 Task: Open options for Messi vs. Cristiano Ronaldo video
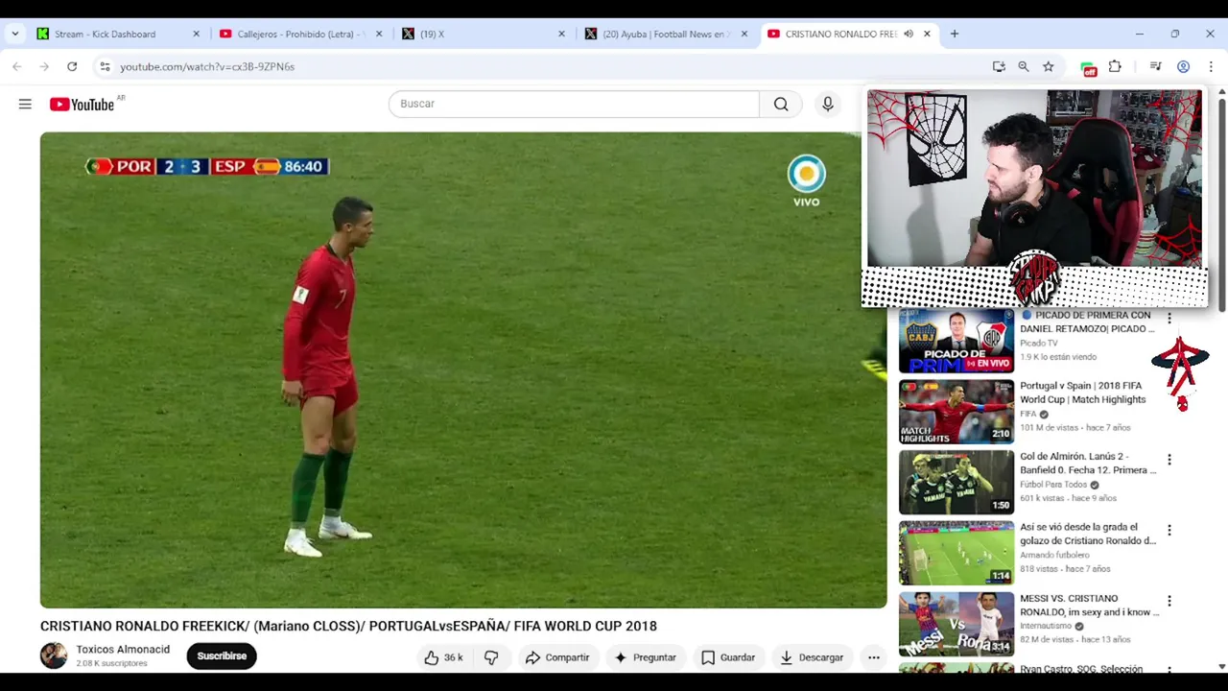pyautogui.click(x=1169, y=601)
